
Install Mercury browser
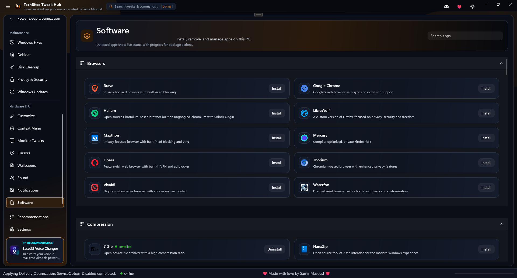(486, 138)
